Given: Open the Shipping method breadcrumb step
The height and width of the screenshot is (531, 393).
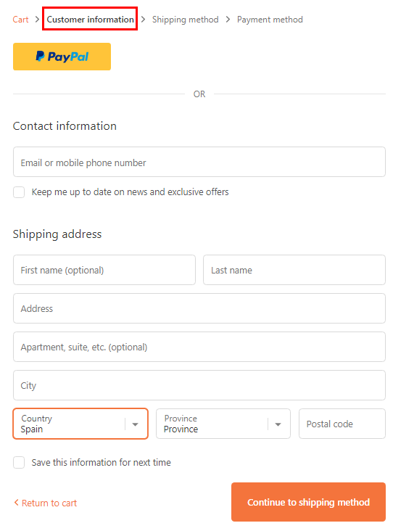Looking at the screenshot, I should coord(185,20).
